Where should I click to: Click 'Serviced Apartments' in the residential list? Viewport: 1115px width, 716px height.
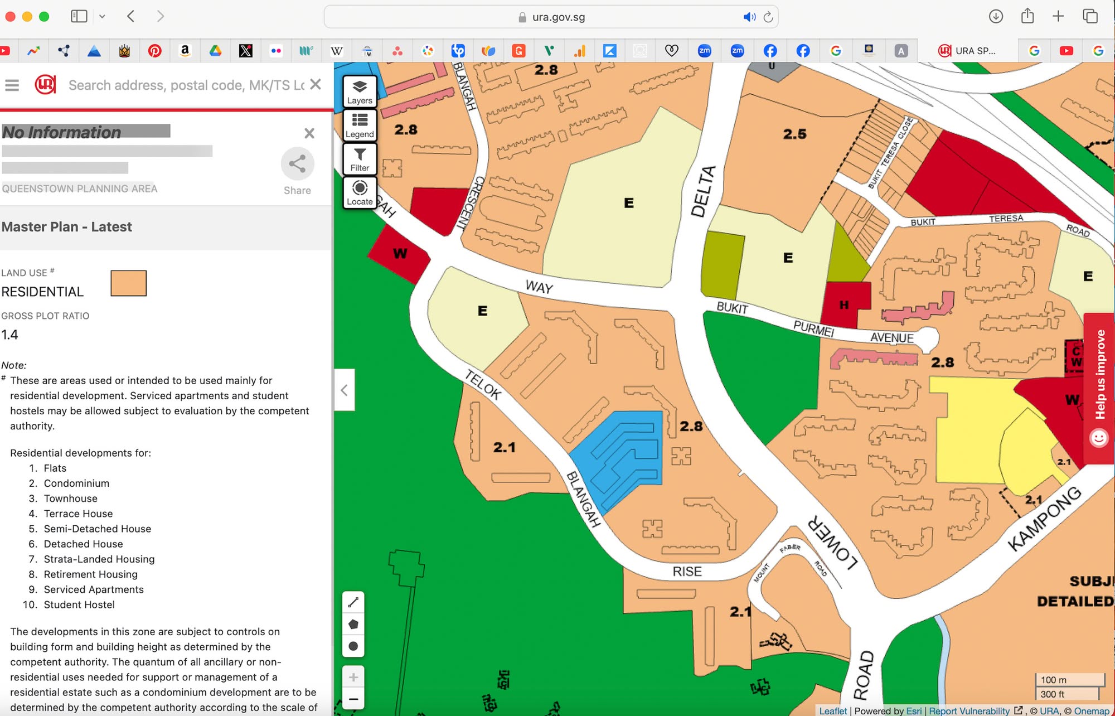point(94,589)
